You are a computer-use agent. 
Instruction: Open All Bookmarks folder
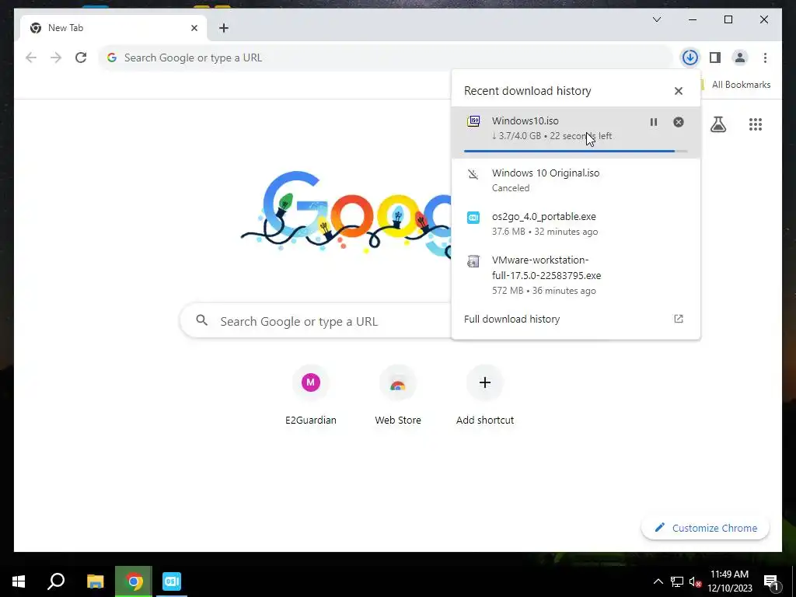735,85
